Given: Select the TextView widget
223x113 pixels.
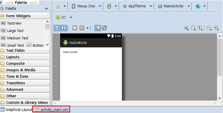Looking at the screenshot, I should click(11, 23).
